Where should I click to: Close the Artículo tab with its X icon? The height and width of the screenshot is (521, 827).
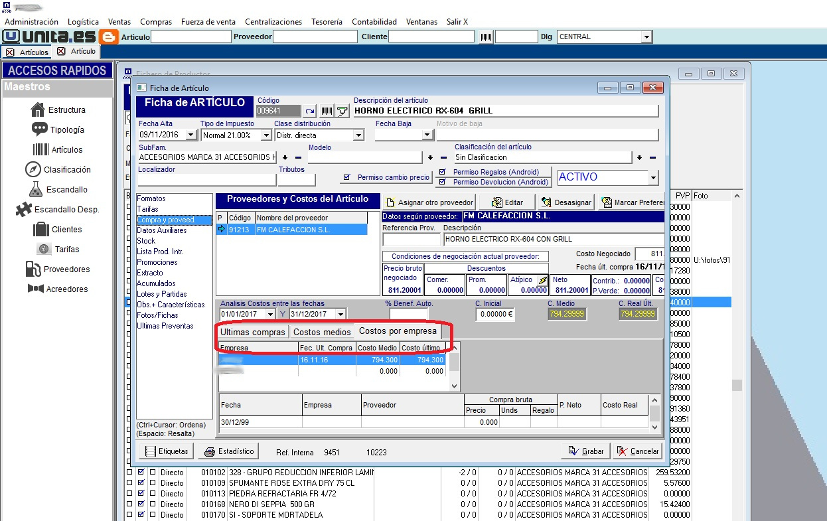click(61, 51)
